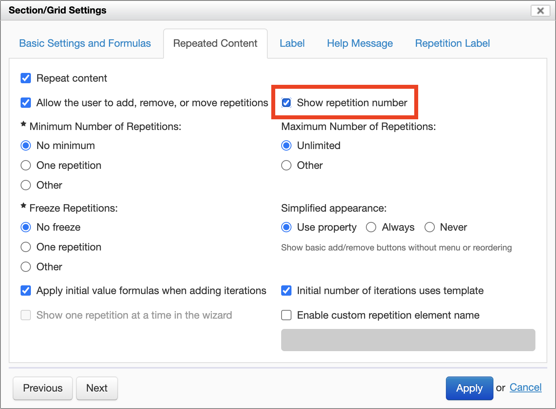The width and height of the screenshot is (556, 409).
Task: Select One repetition under Freeze Repetitions
Action: coord(26,247)
